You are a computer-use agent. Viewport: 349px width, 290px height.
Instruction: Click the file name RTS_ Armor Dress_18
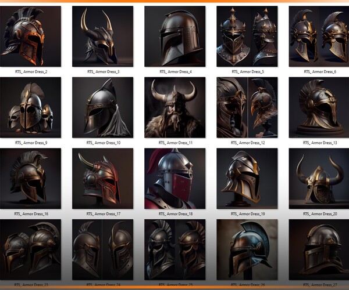(x=176, y=214)
